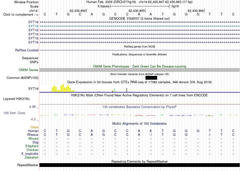Image resolution: width=240 pixels, height=171 pixels.
Task: Click the 'chr14:' ruler label
Action: click(34, 11)
